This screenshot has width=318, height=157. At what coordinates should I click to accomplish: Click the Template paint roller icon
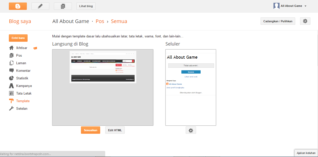pyautogui.click(x=11, y=101)
